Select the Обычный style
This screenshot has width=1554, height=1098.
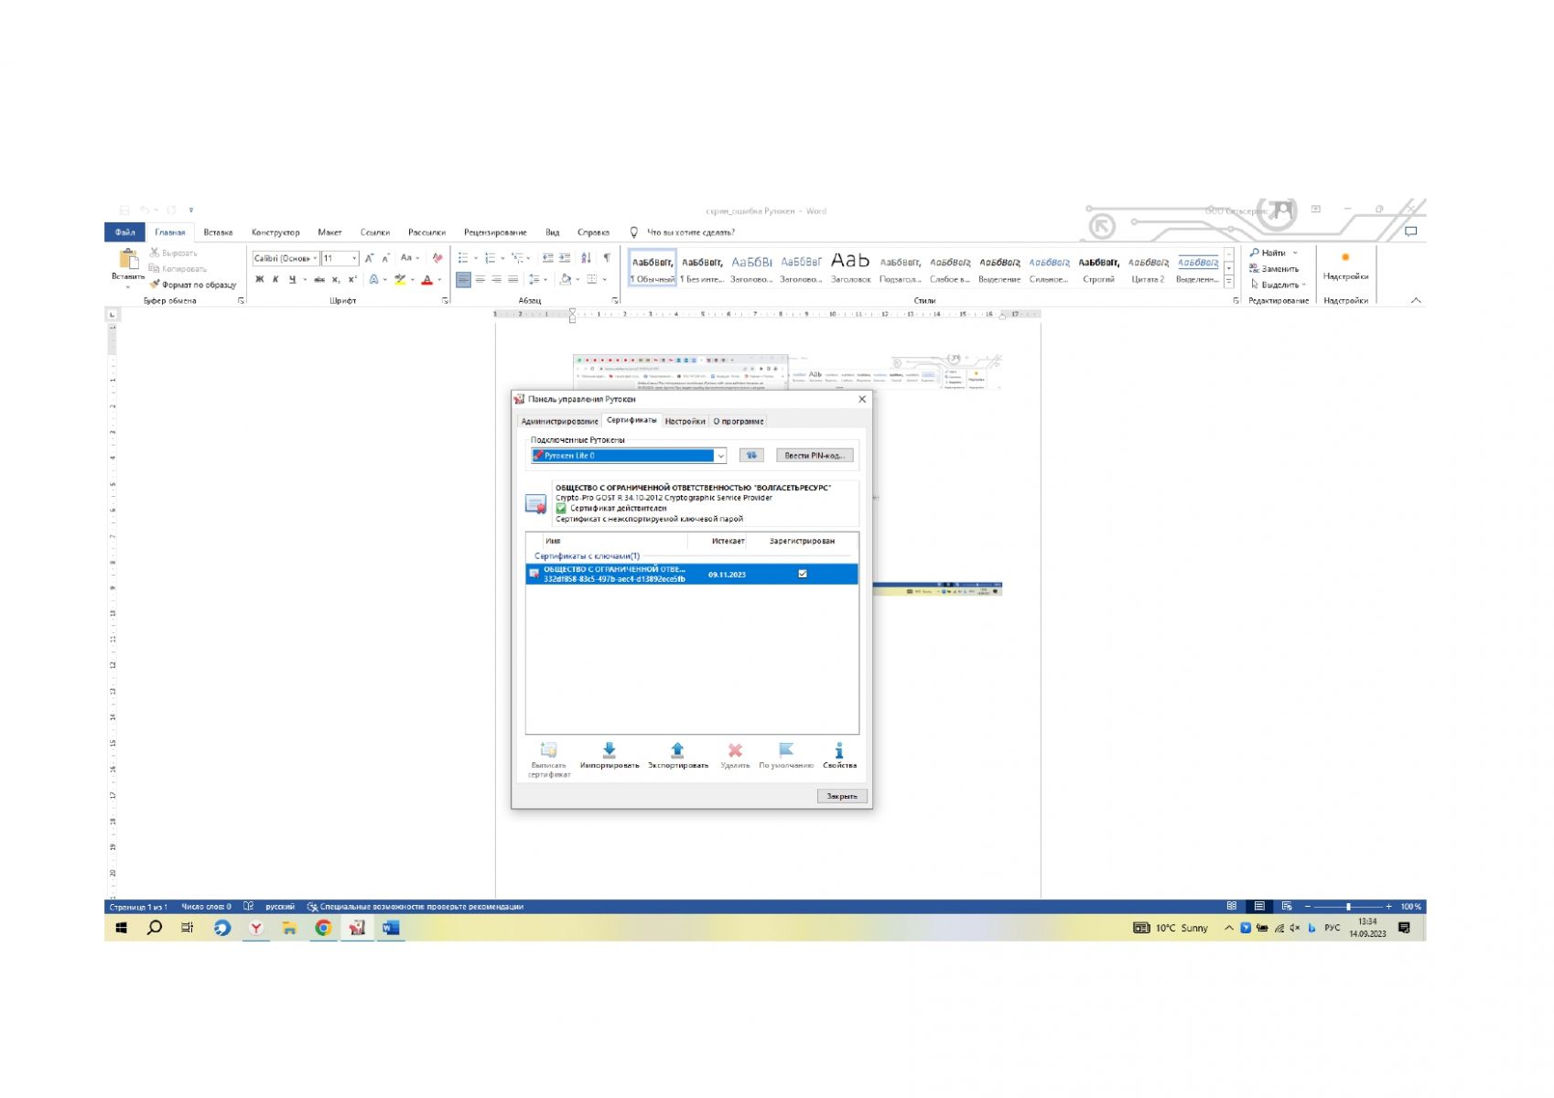point(653,266)
